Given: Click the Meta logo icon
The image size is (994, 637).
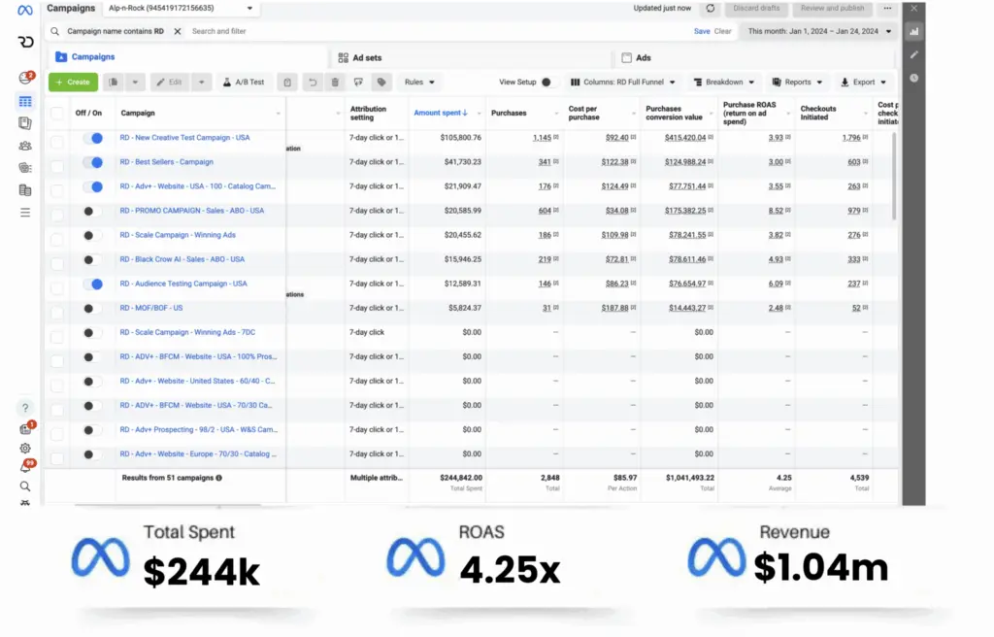Looking at the screenshot, I should [x=24, y=10].
